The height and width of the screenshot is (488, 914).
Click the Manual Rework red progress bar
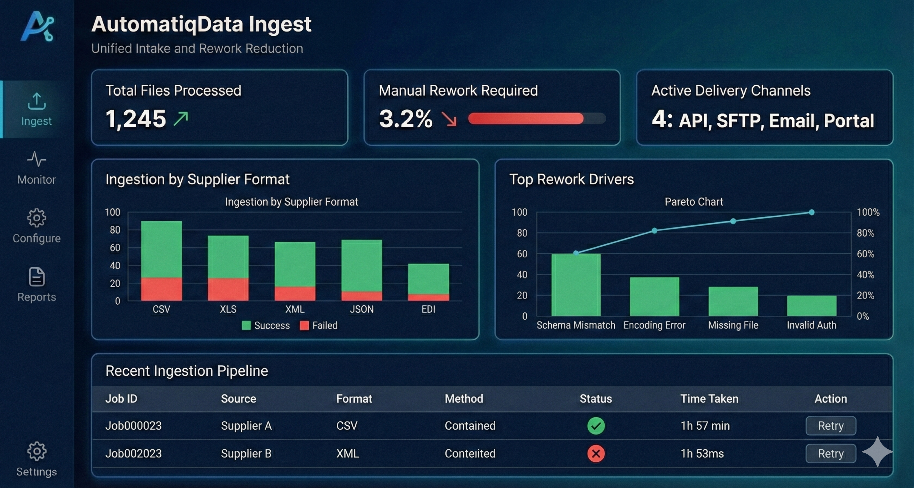[x=525, y=119]
